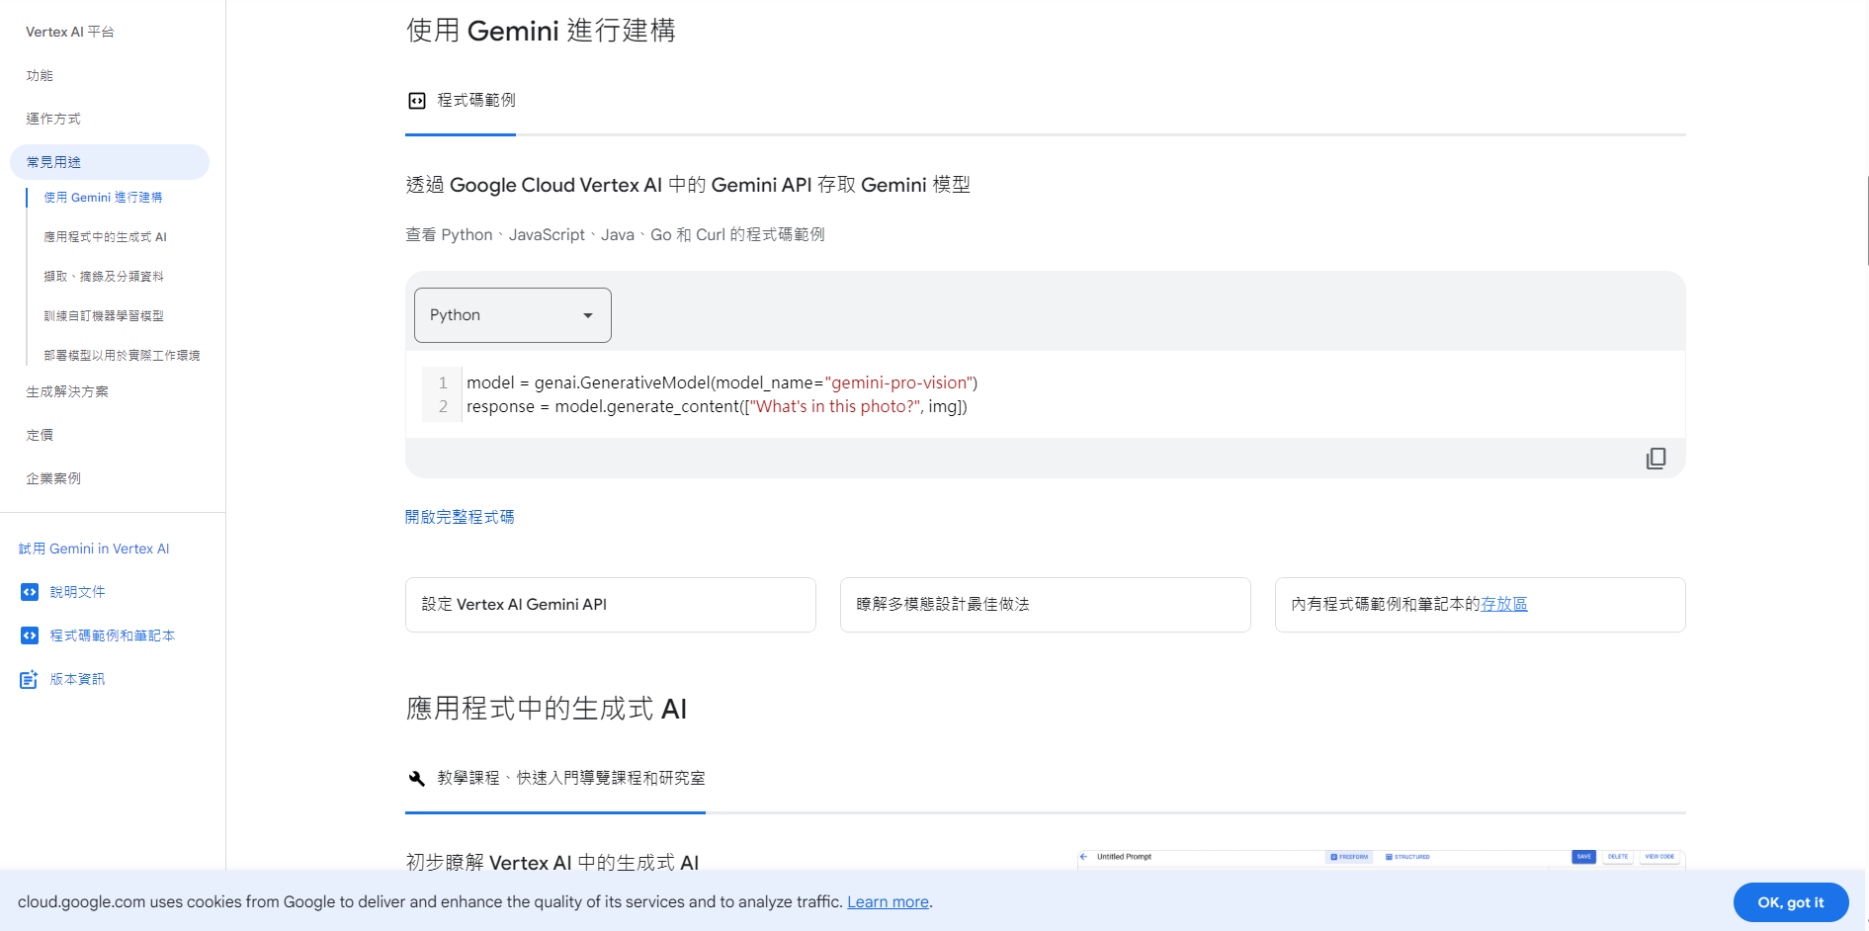Click the OK, got it button
1869x931 pixels.
click(x=1791, y=902)
